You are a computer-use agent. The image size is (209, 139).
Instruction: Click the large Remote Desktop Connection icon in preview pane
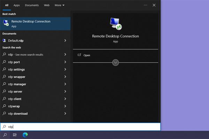pos(116,24)
